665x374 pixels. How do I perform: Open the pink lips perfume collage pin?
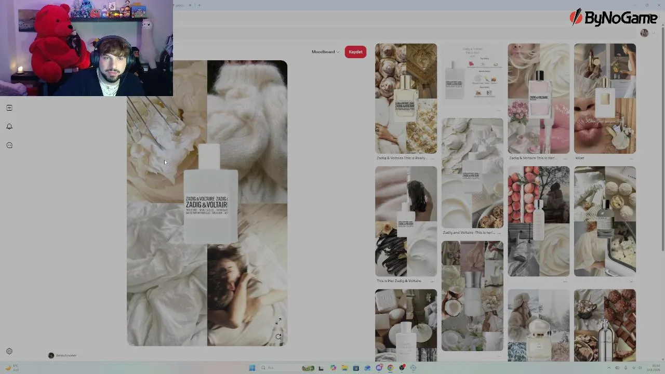538,98
